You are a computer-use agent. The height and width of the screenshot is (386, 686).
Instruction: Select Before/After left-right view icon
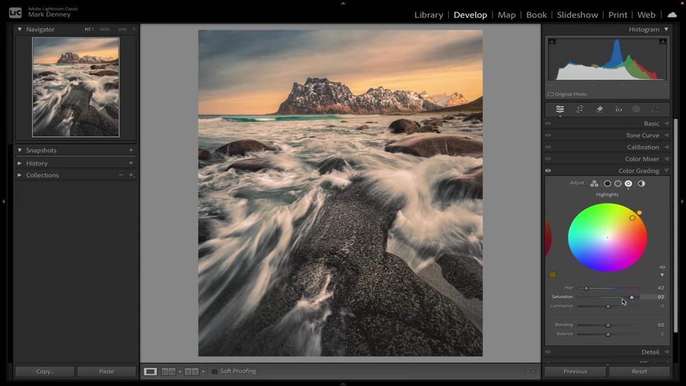pyautogui.click(x=168, y=371)
